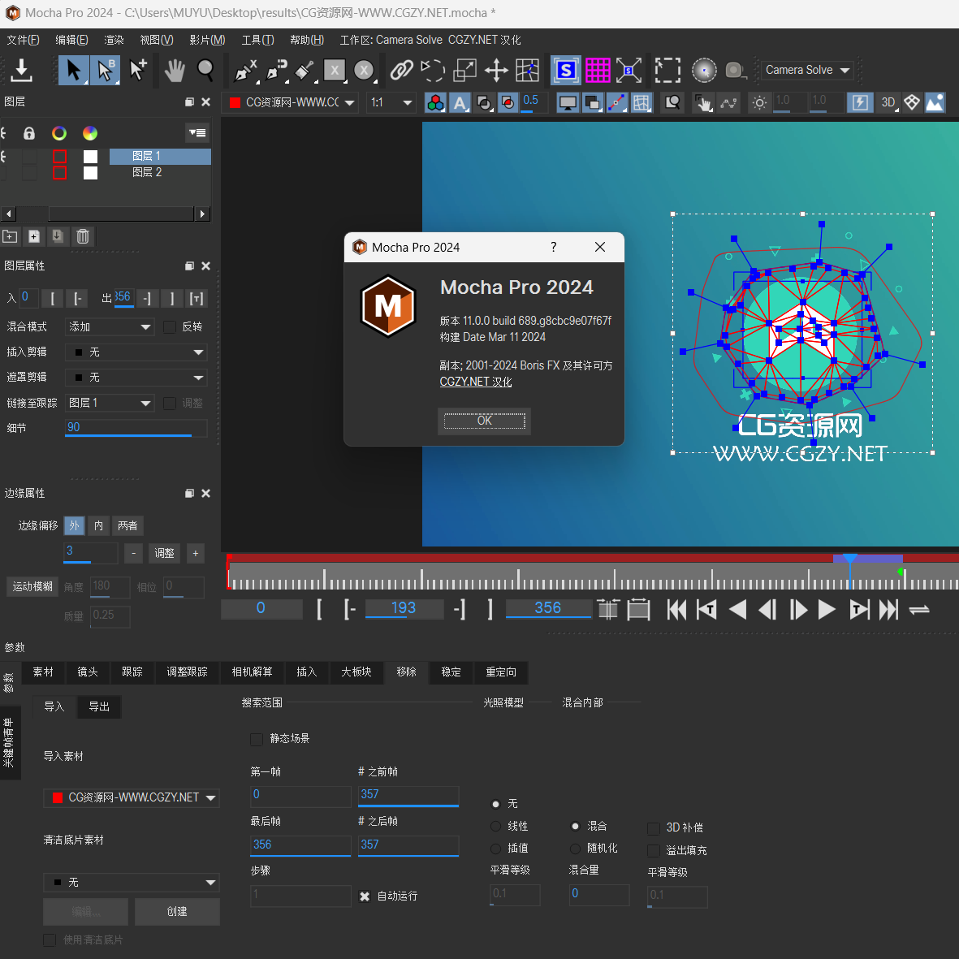Screen dimensions: 959x959
Task: Click the Show Alpha 'A' icon
Action: (x=460, y=103)
